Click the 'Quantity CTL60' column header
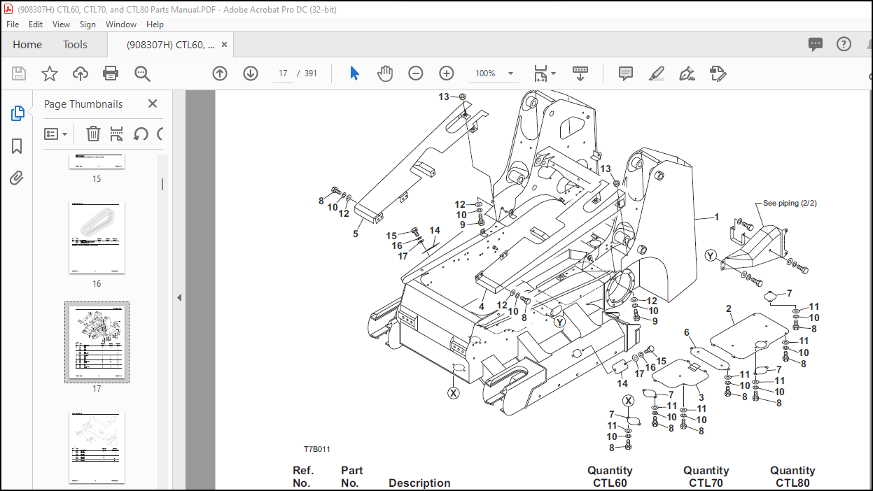 tap(610, 477)
